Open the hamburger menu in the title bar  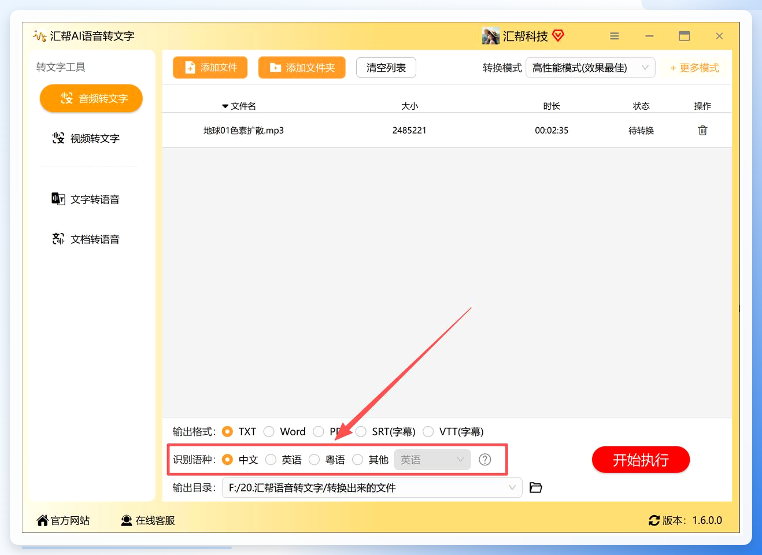[615, 36]
